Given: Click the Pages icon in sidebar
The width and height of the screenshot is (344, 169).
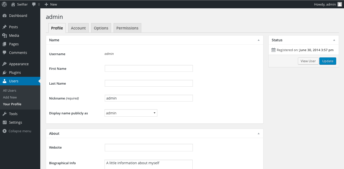Looking at the screenshot, I should click(x=5, y=44).
